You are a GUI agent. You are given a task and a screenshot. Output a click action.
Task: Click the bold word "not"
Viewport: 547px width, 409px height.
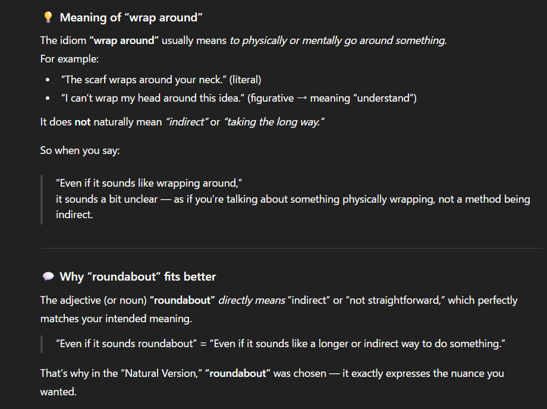(x=82, y=122)
